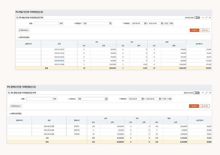Open 조회조건 dropdown in sales-period panel

point(97,23)
